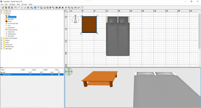This screenshot has width=201, height=108.
Task: Zoom in the plan view
Action: pyautogui.click(x=69, y=8)
